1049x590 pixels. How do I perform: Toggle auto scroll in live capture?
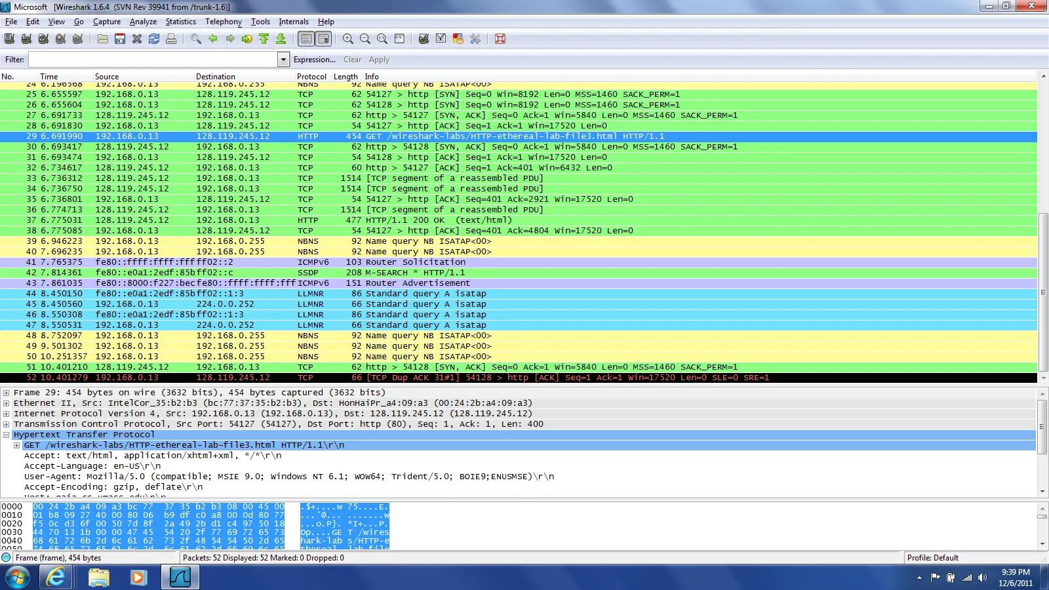(324, 39)
